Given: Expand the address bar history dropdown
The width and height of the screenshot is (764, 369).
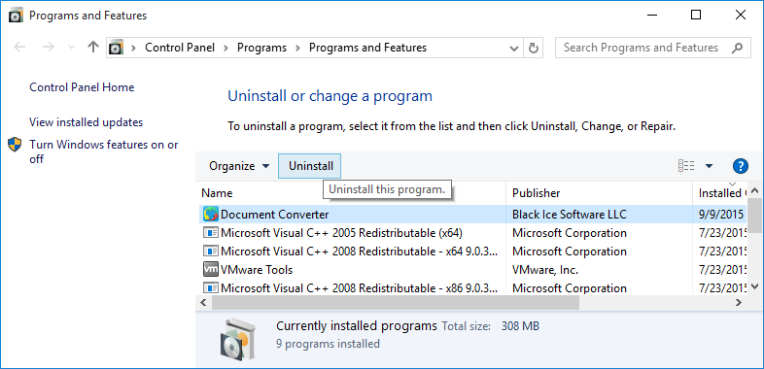Looking at the screenshot, I should [x=513, y=48].
